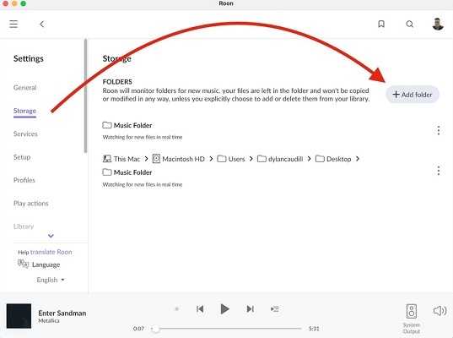
Task: Click the settings sidebar scrollbar
Action: [85, 95]
